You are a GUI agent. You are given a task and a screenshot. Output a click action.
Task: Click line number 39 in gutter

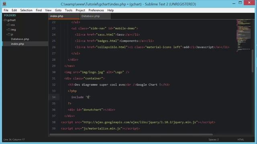pos(54,129)
